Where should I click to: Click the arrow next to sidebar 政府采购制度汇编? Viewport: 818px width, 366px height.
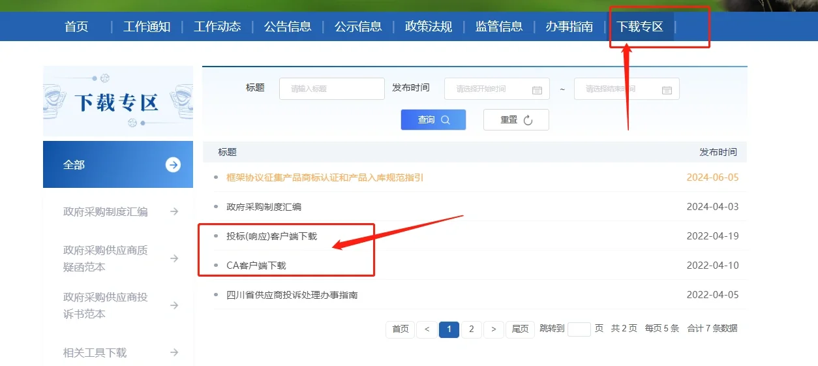coord(174,211)
